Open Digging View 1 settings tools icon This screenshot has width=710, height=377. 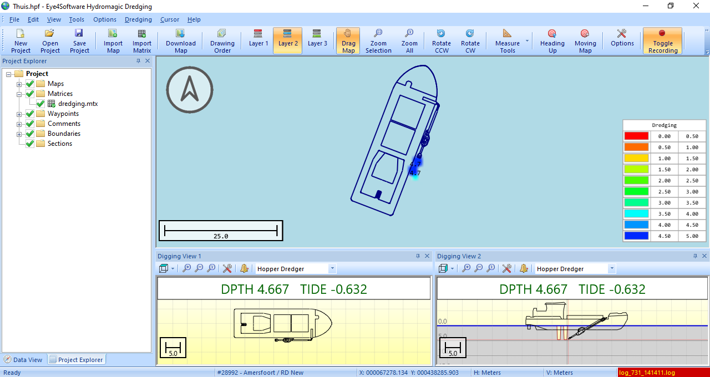[227, 268]
